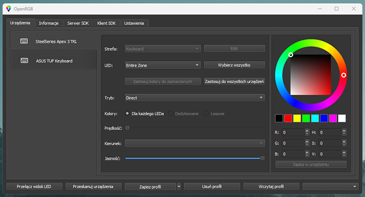Click the Prędkość speed slider handle
This screenshot has height=197, width=365.
click(x=127, y=128)
